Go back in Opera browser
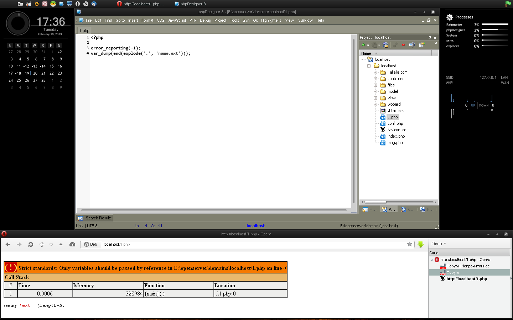 [8, 244]
